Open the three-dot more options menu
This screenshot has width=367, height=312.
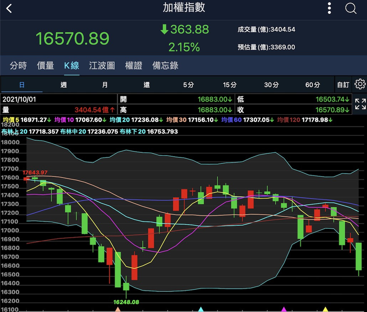point(330,8)
